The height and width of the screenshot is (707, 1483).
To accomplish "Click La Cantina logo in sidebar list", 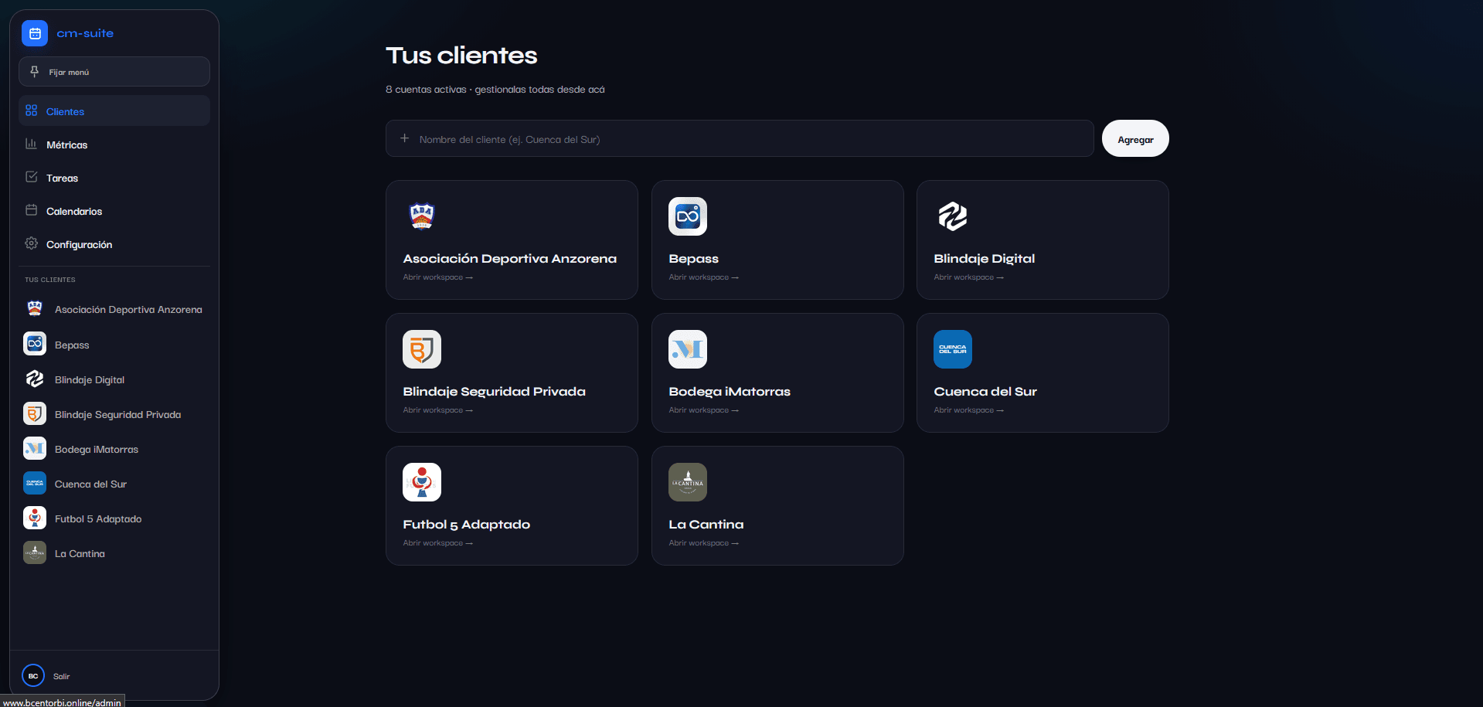I will (35, 552).
